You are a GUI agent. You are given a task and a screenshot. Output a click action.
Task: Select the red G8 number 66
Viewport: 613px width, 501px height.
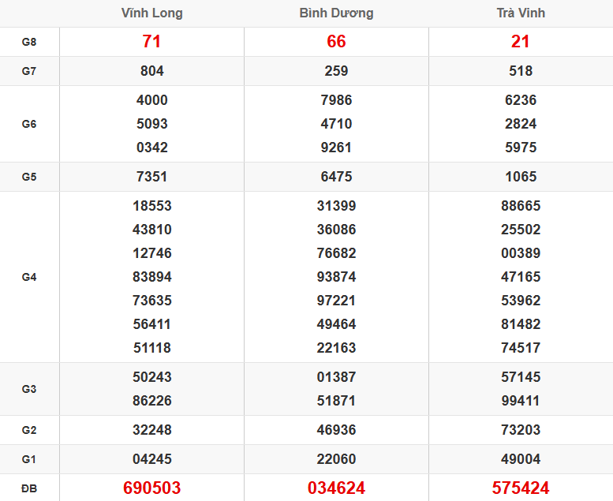336,42
